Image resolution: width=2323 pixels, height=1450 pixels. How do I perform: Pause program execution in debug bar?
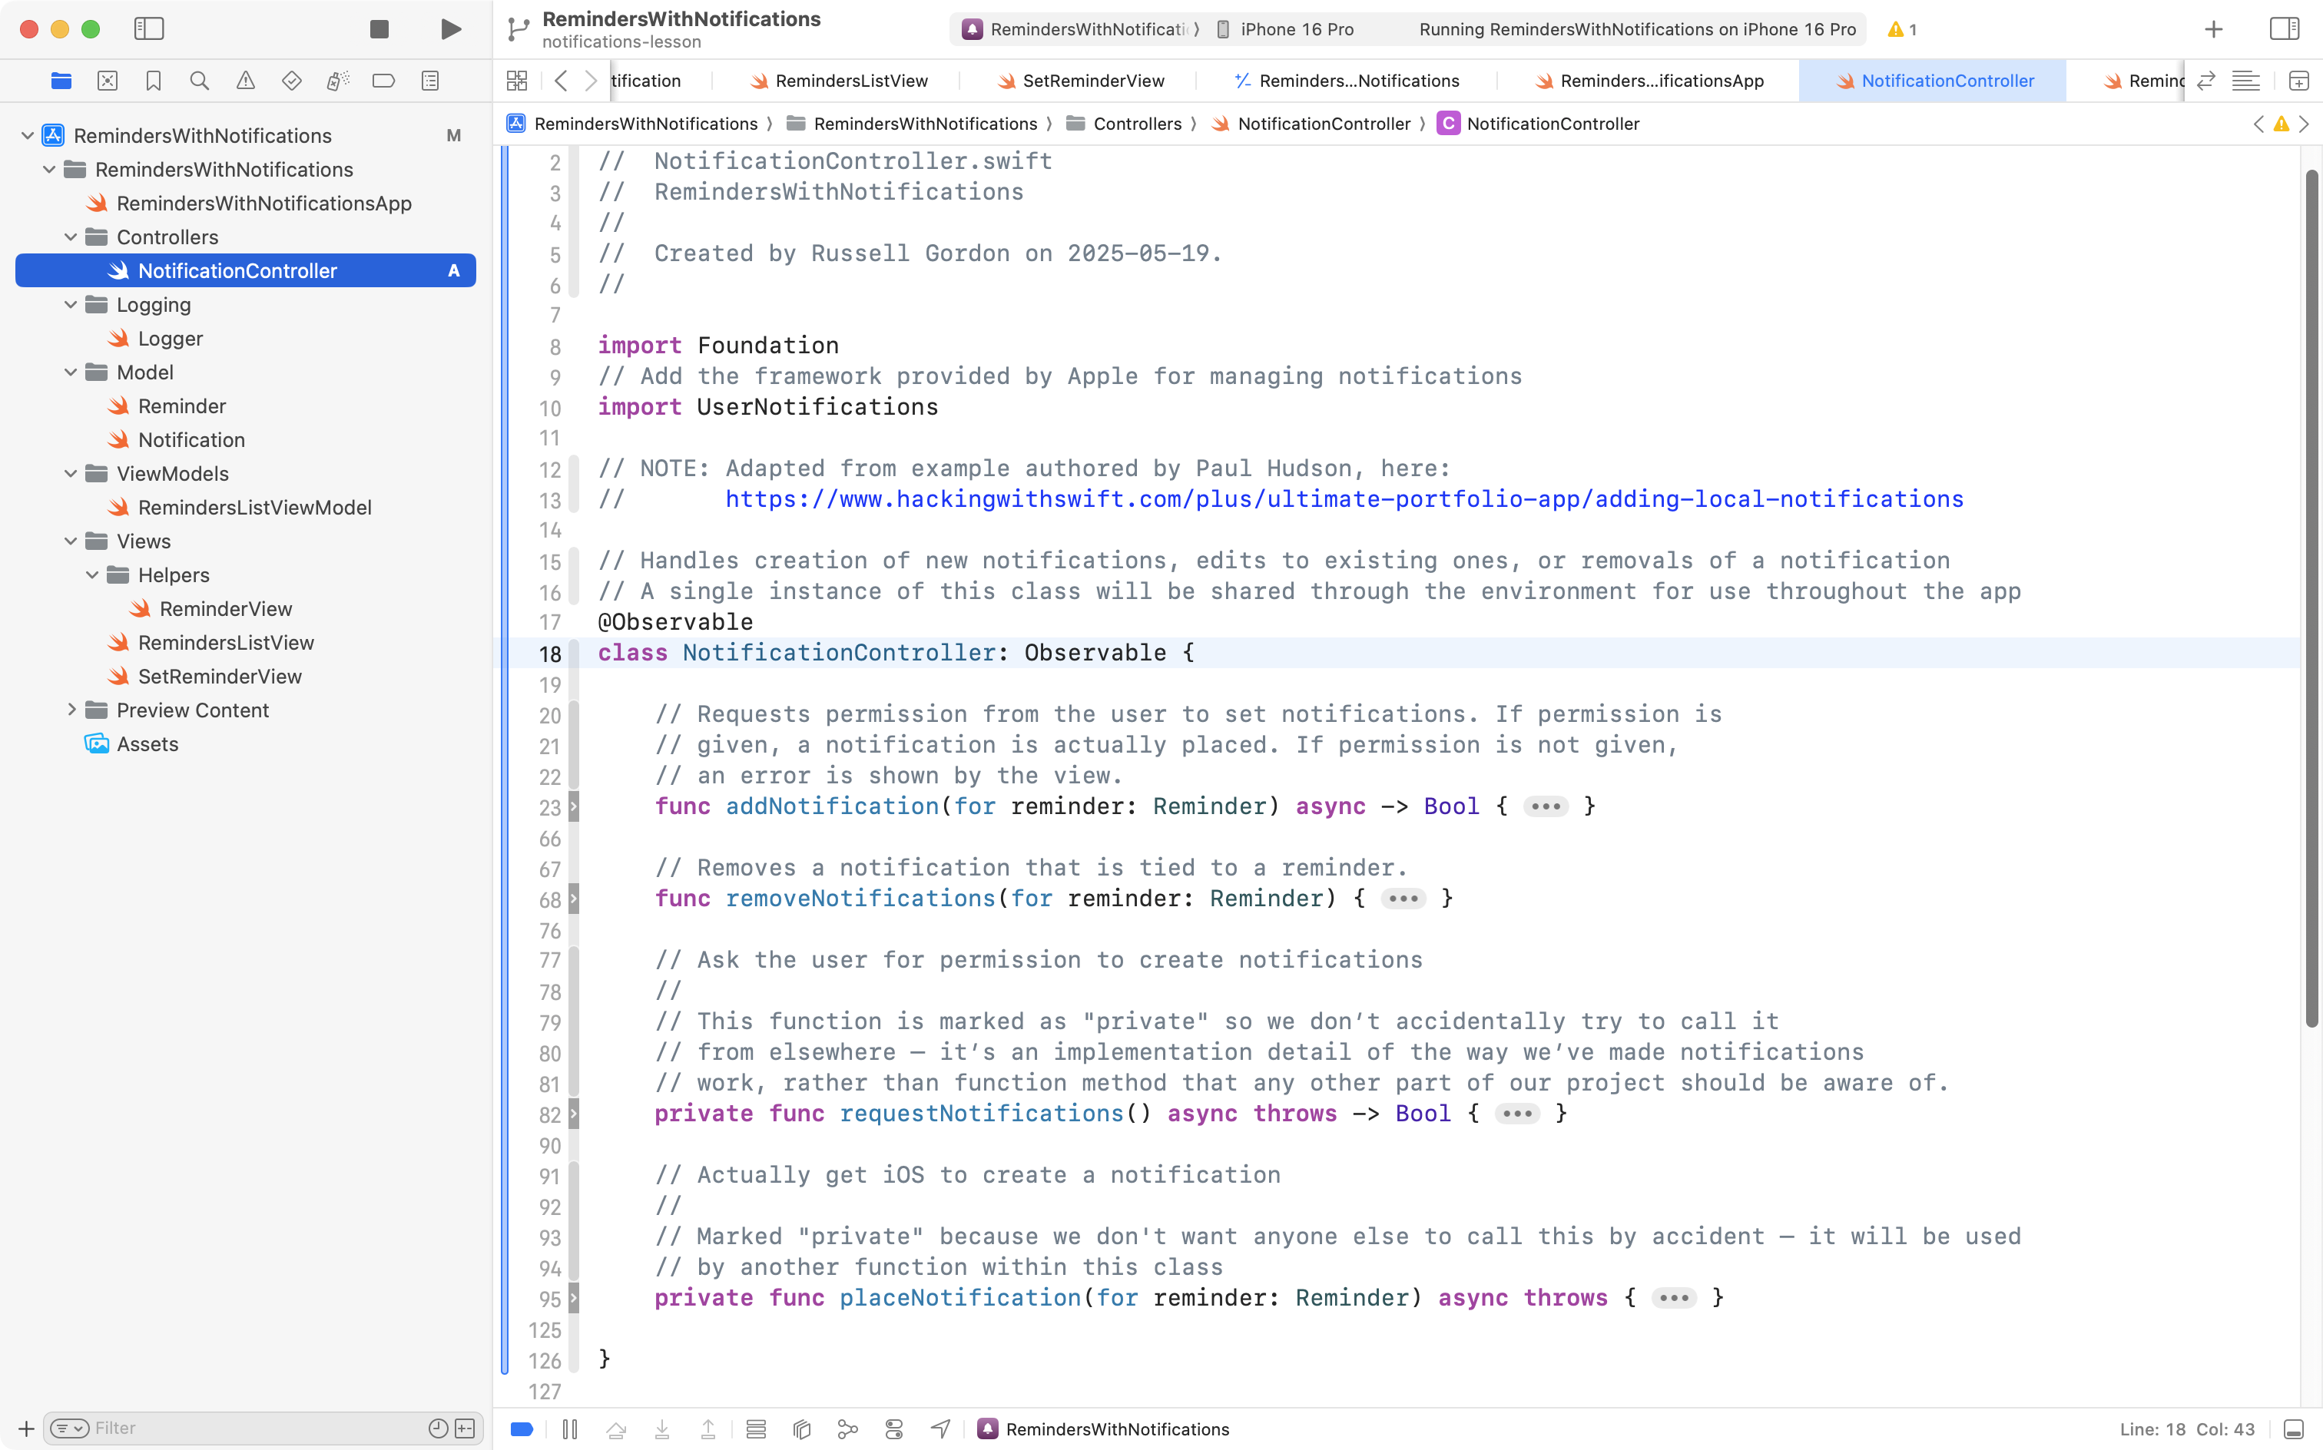(570, 1429)
